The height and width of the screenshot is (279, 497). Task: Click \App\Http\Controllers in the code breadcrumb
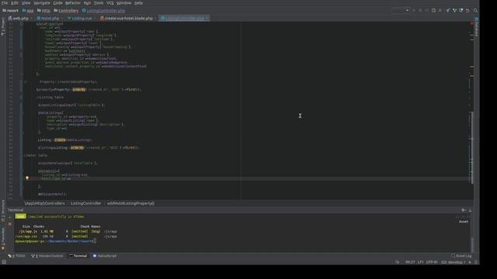tap(45, 203)
